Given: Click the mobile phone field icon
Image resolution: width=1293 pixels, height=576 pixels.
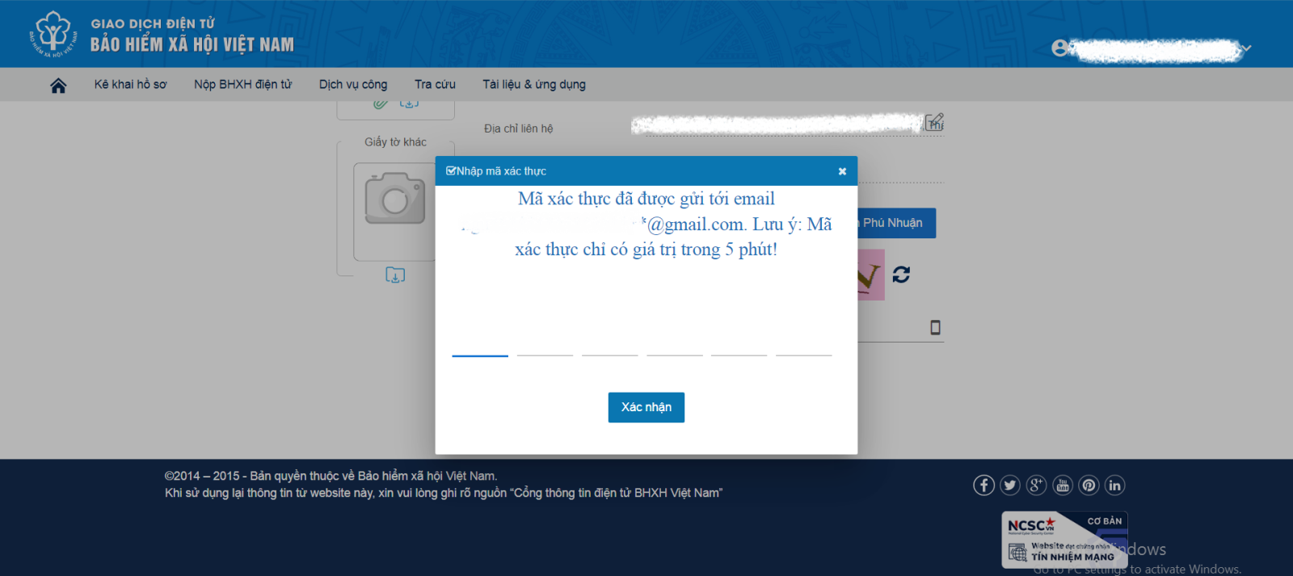Looking at the screenshot, I should (x=935, y=327).
